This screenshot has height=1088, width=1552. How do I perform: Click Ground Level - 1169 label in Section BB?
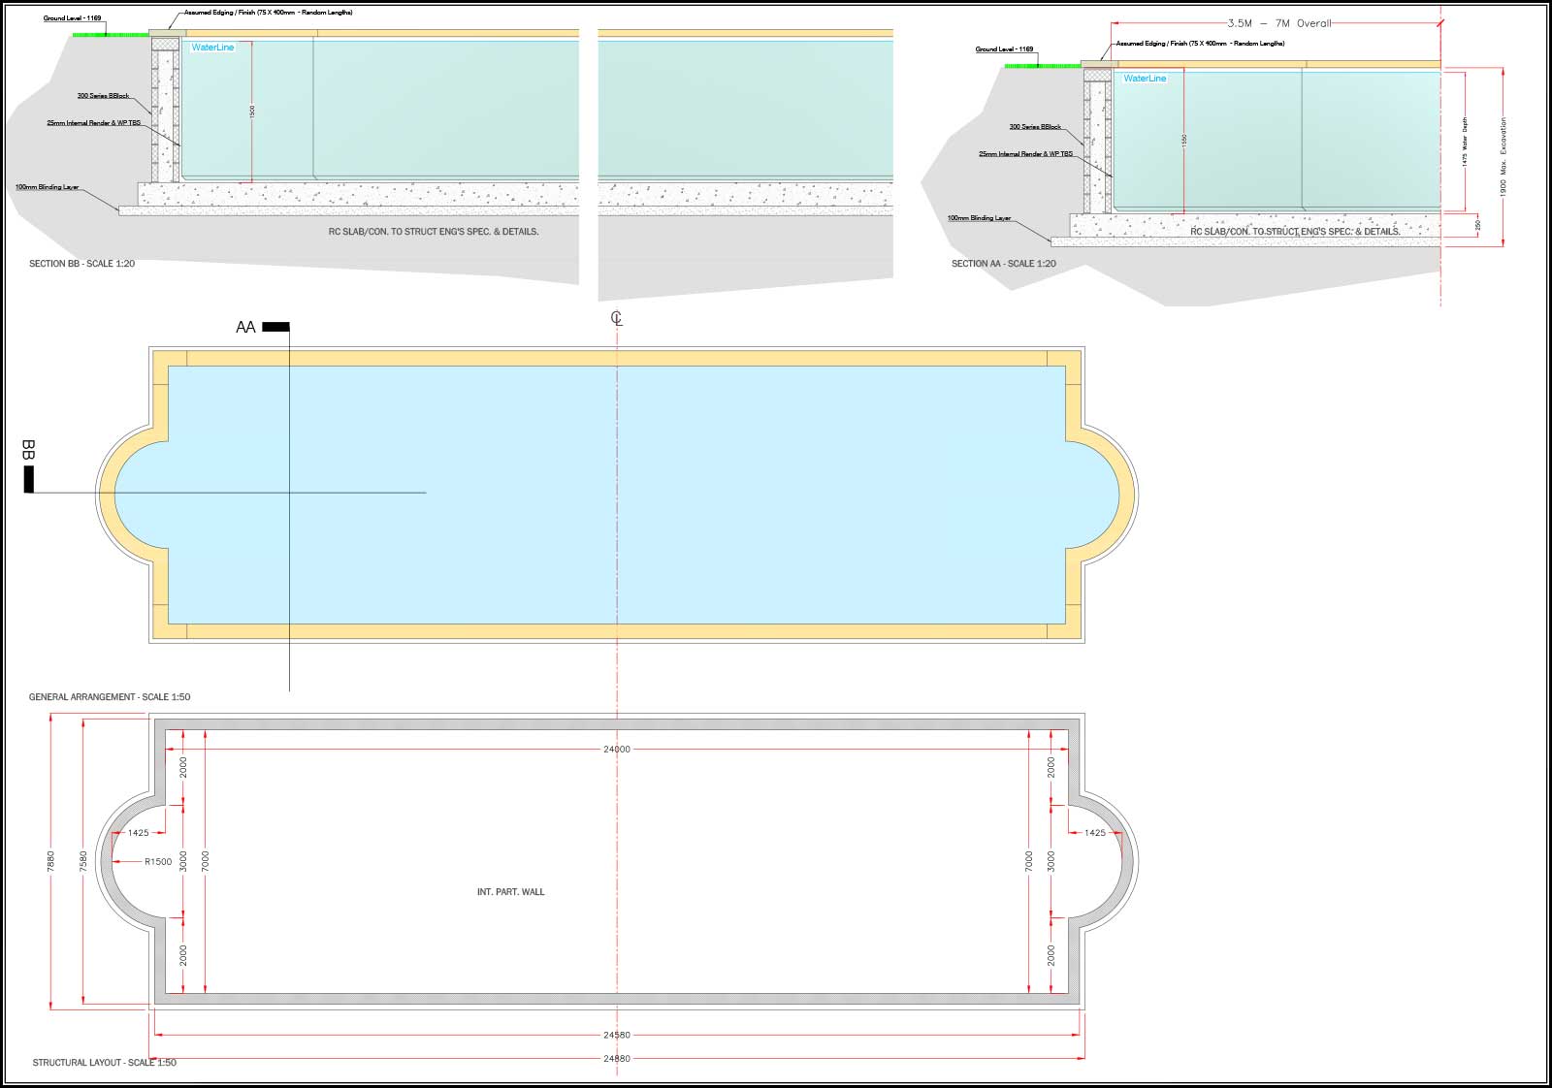[x=72, y=18]
